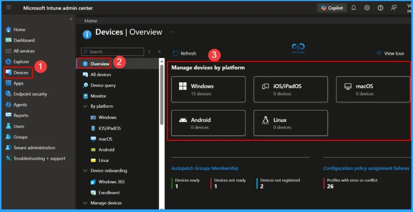Click the iOS/iPadOS icon under By platform

[x=93, y=128]
